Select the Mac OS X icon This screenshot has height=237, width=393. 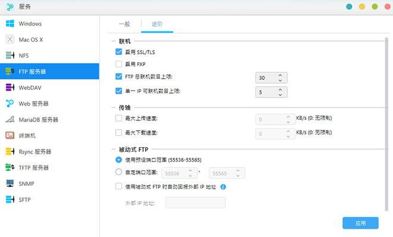point(10,39)
